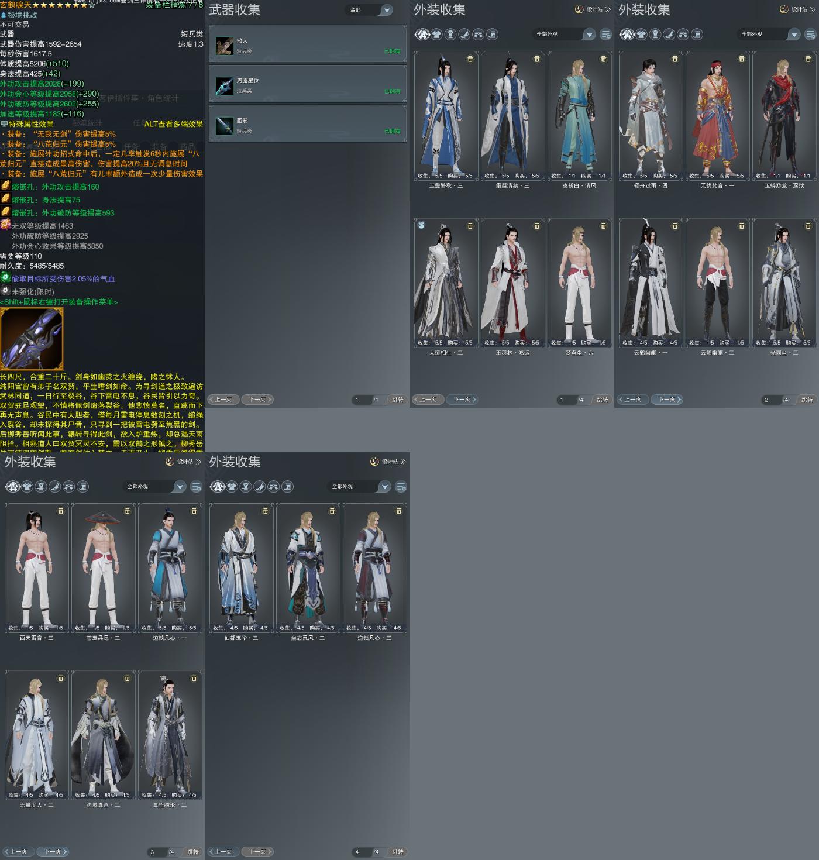
Task: Click 跳转 in page 2 costume panel
Action: [807, 400]
